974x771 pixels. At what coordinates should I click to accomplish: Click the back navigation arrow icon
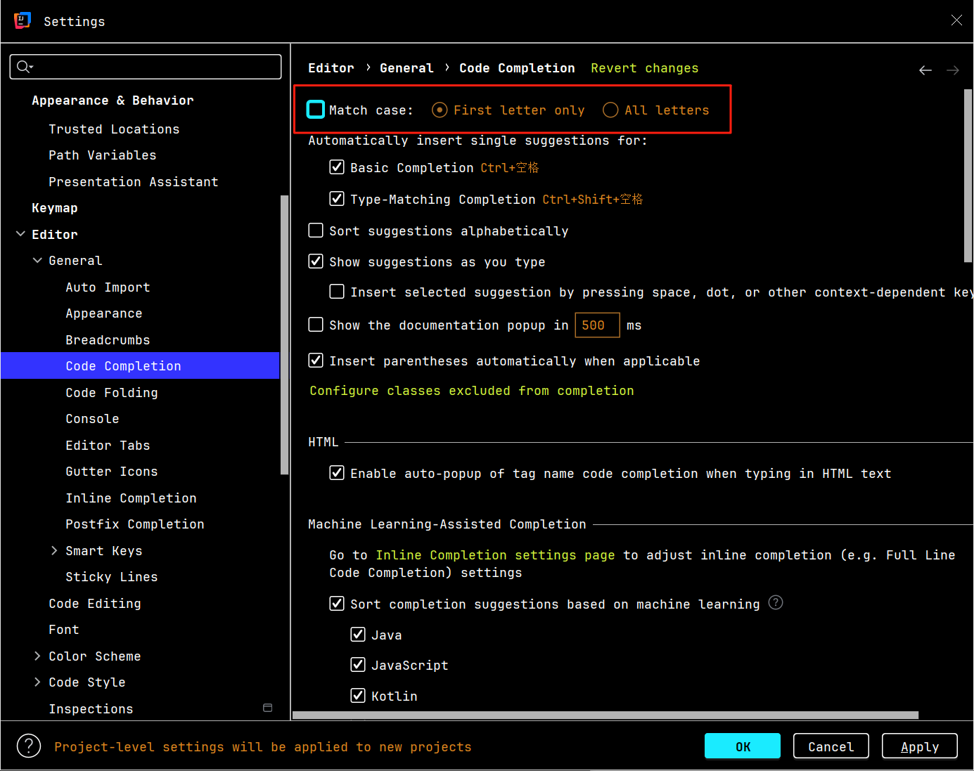point(925,70)
